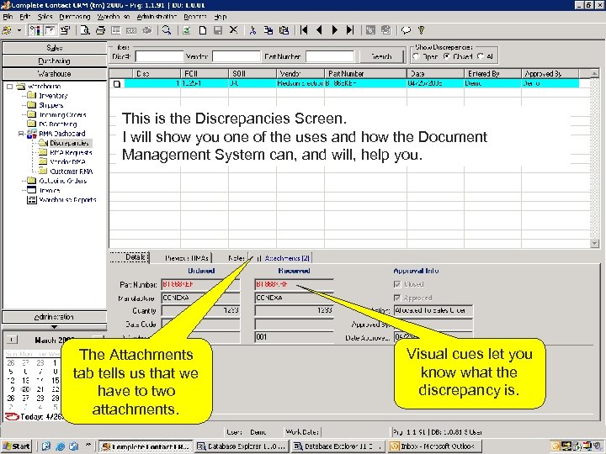This screenshot has height=454, width=606.
Task: Select Warehouse Reports tree item
Action: [67, 199]
